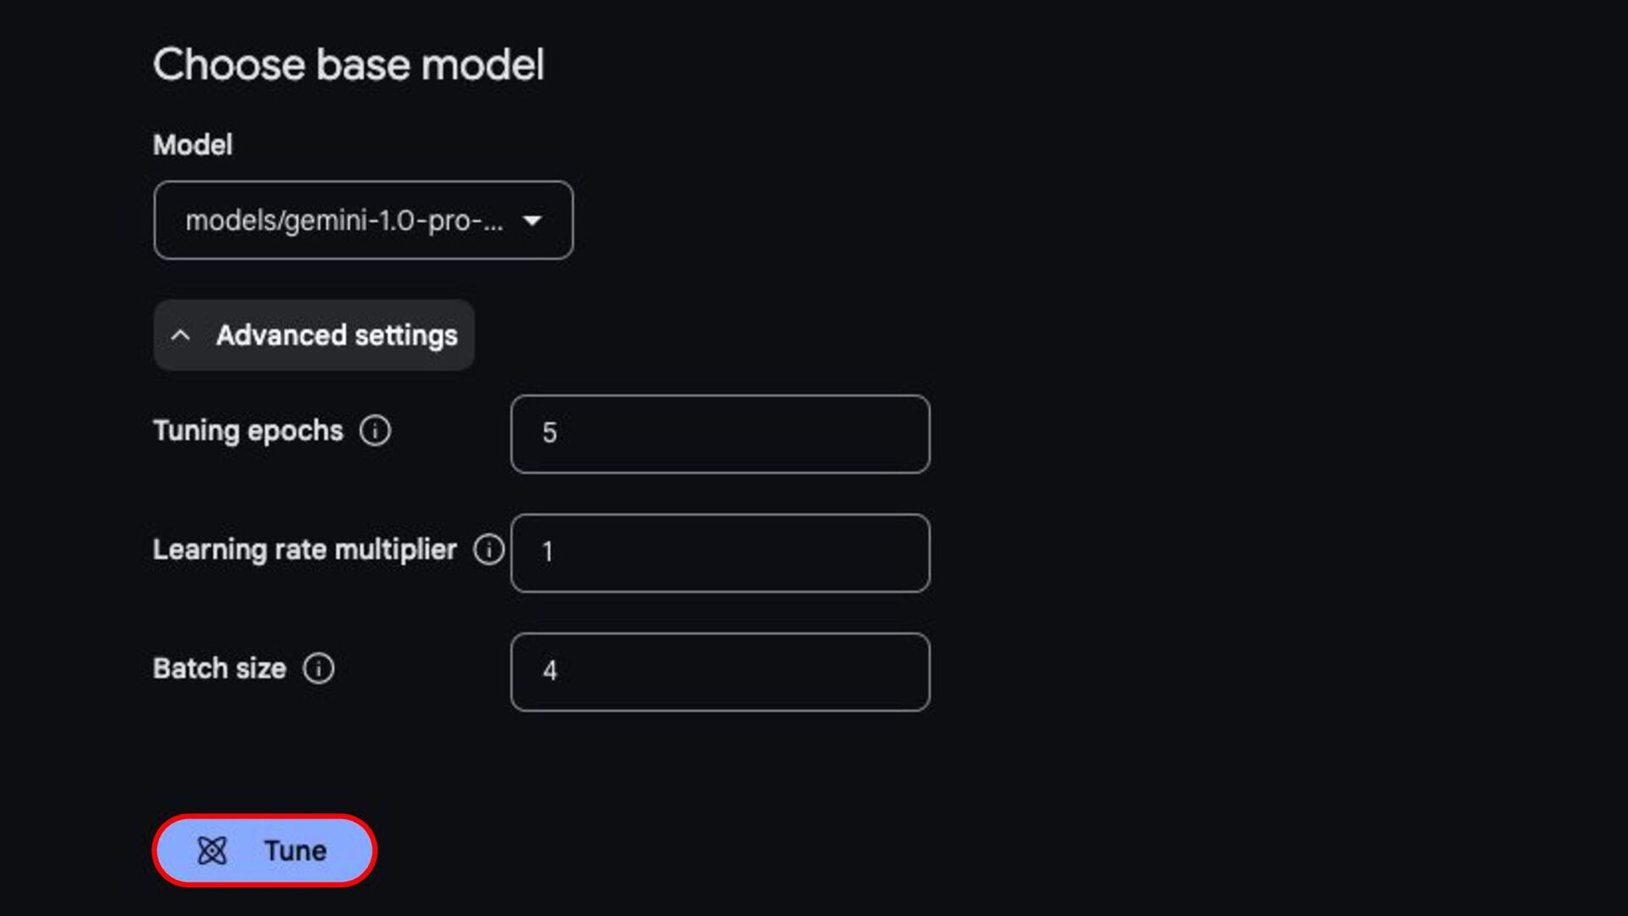
Task: Click the "Choose base model" heading
Action: click(x=348, y=64)
